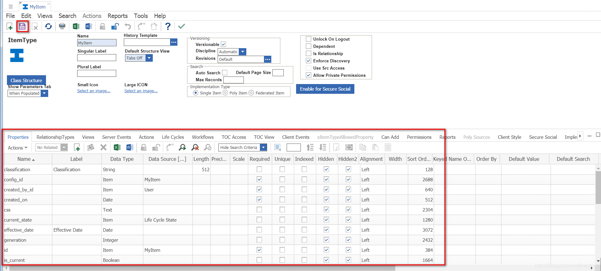The image size is (601, 271).
Task: Click the large blue ItemType icon
Action: tap(17, 55)
